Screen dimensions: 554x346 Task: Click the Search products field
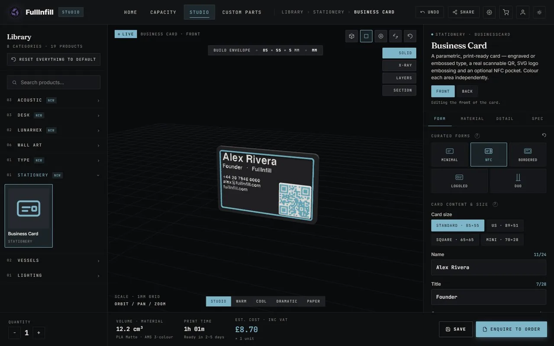click(54, 82)
